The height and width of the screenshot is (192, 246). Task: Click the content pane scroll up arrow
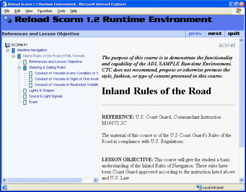click(x=241, y=41)
